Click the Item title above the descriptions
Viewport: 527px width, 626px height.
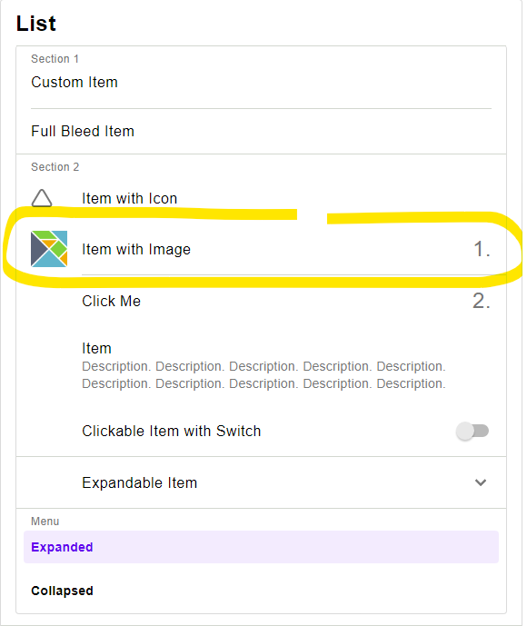(96, 348)
